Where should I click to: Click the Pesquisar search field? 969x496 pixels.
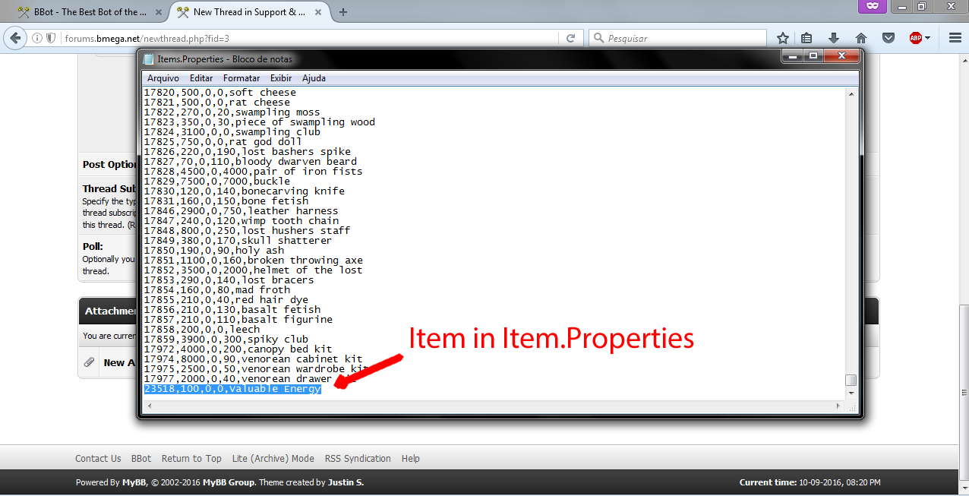pyautogui.click(x=683, y=38)
